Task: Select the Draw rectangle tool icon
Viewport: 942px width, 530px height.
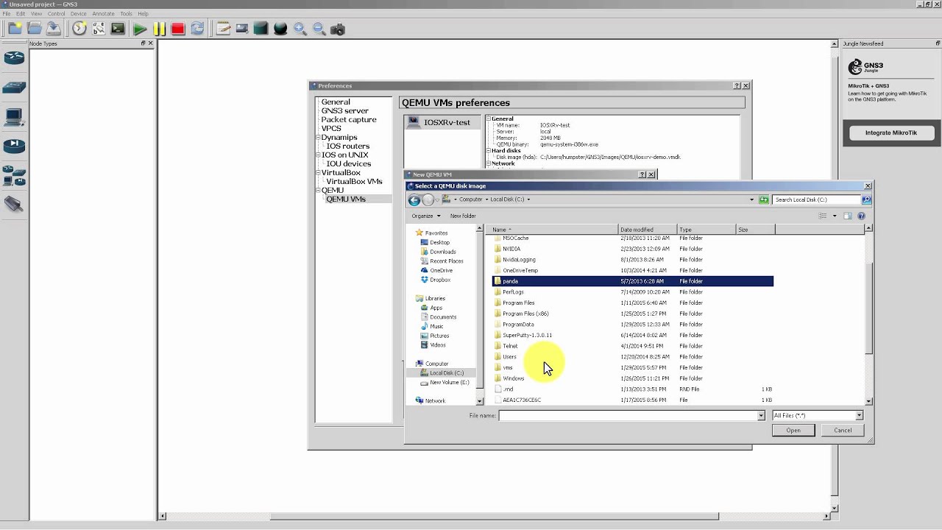Action: click(x=261, y=29)
